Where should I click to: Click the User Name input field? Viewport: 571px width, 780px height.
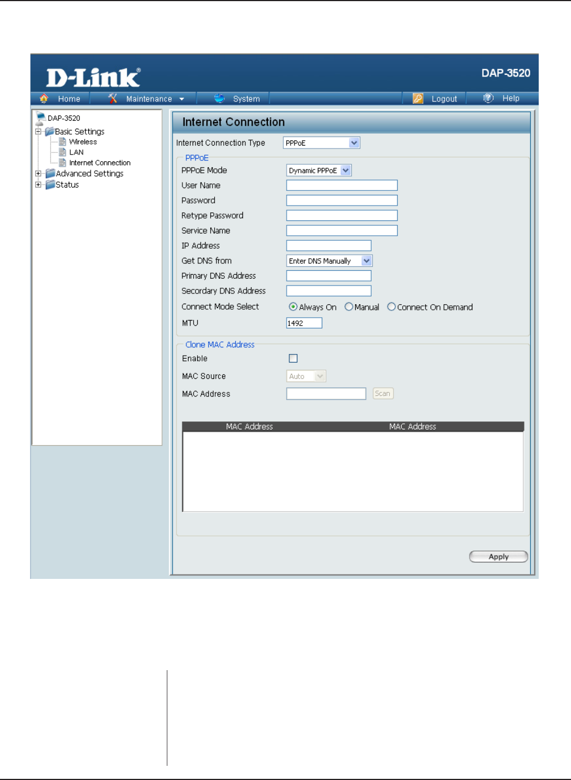[x=342, y=185]
